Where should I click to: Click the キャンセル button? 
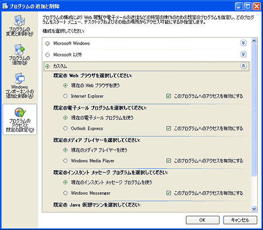pyautogui.click(x=240, y=220)
